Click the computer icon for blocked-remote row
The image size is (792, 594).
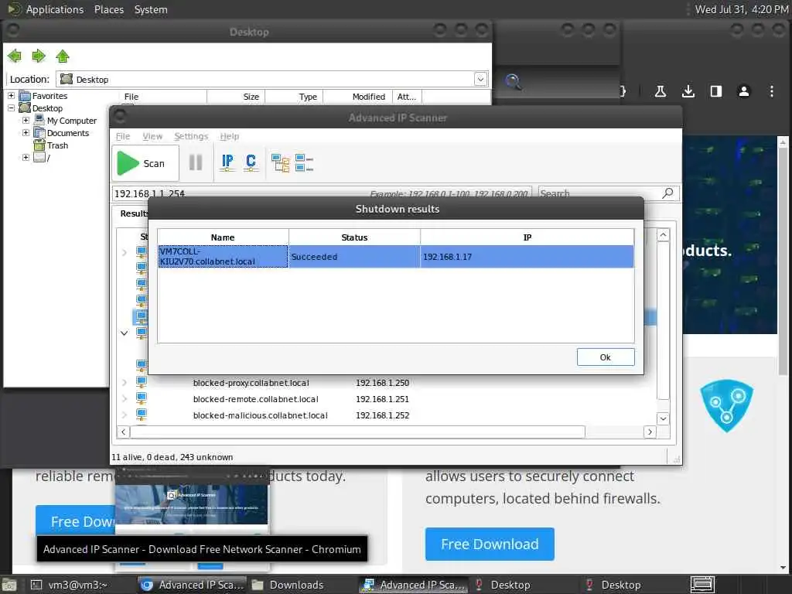142,398
